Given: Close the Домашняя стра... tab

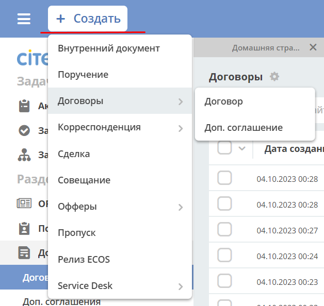Looking at the screenshot, I should pyautogui.click(x=313, y=47).
